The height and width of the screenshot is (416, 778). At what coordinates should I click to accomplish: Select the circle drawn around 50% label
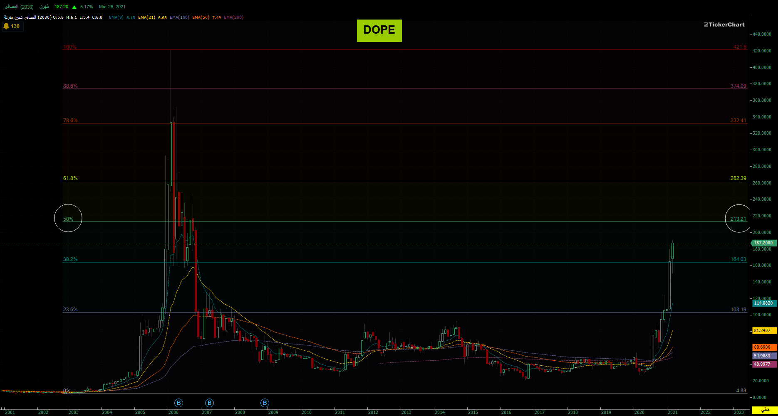point(68,218)
